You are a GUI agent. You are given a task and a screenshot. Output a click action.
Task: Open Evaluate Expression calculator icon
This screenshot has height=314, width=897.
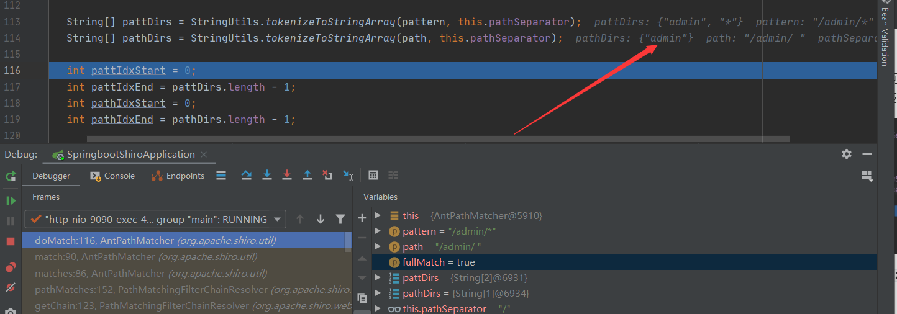[x=373, y=176]
